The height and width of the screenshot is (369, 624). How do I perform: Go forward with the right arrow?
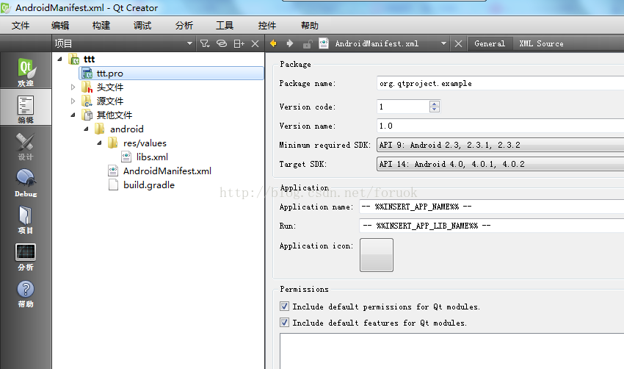point(290,43)
